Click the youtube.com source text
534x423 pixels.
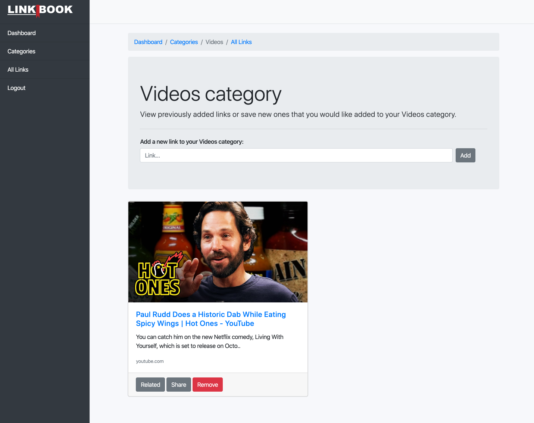[150, 361]
